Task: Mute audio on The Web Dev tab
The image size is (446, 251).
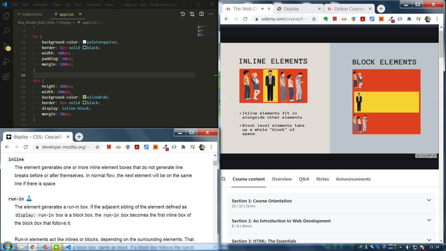Action: (x=263, y=9)
